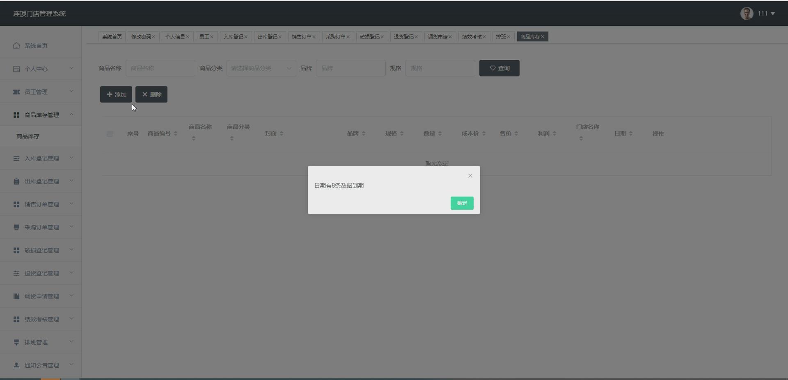Close the active 商品库存 tab

(543, 37)
